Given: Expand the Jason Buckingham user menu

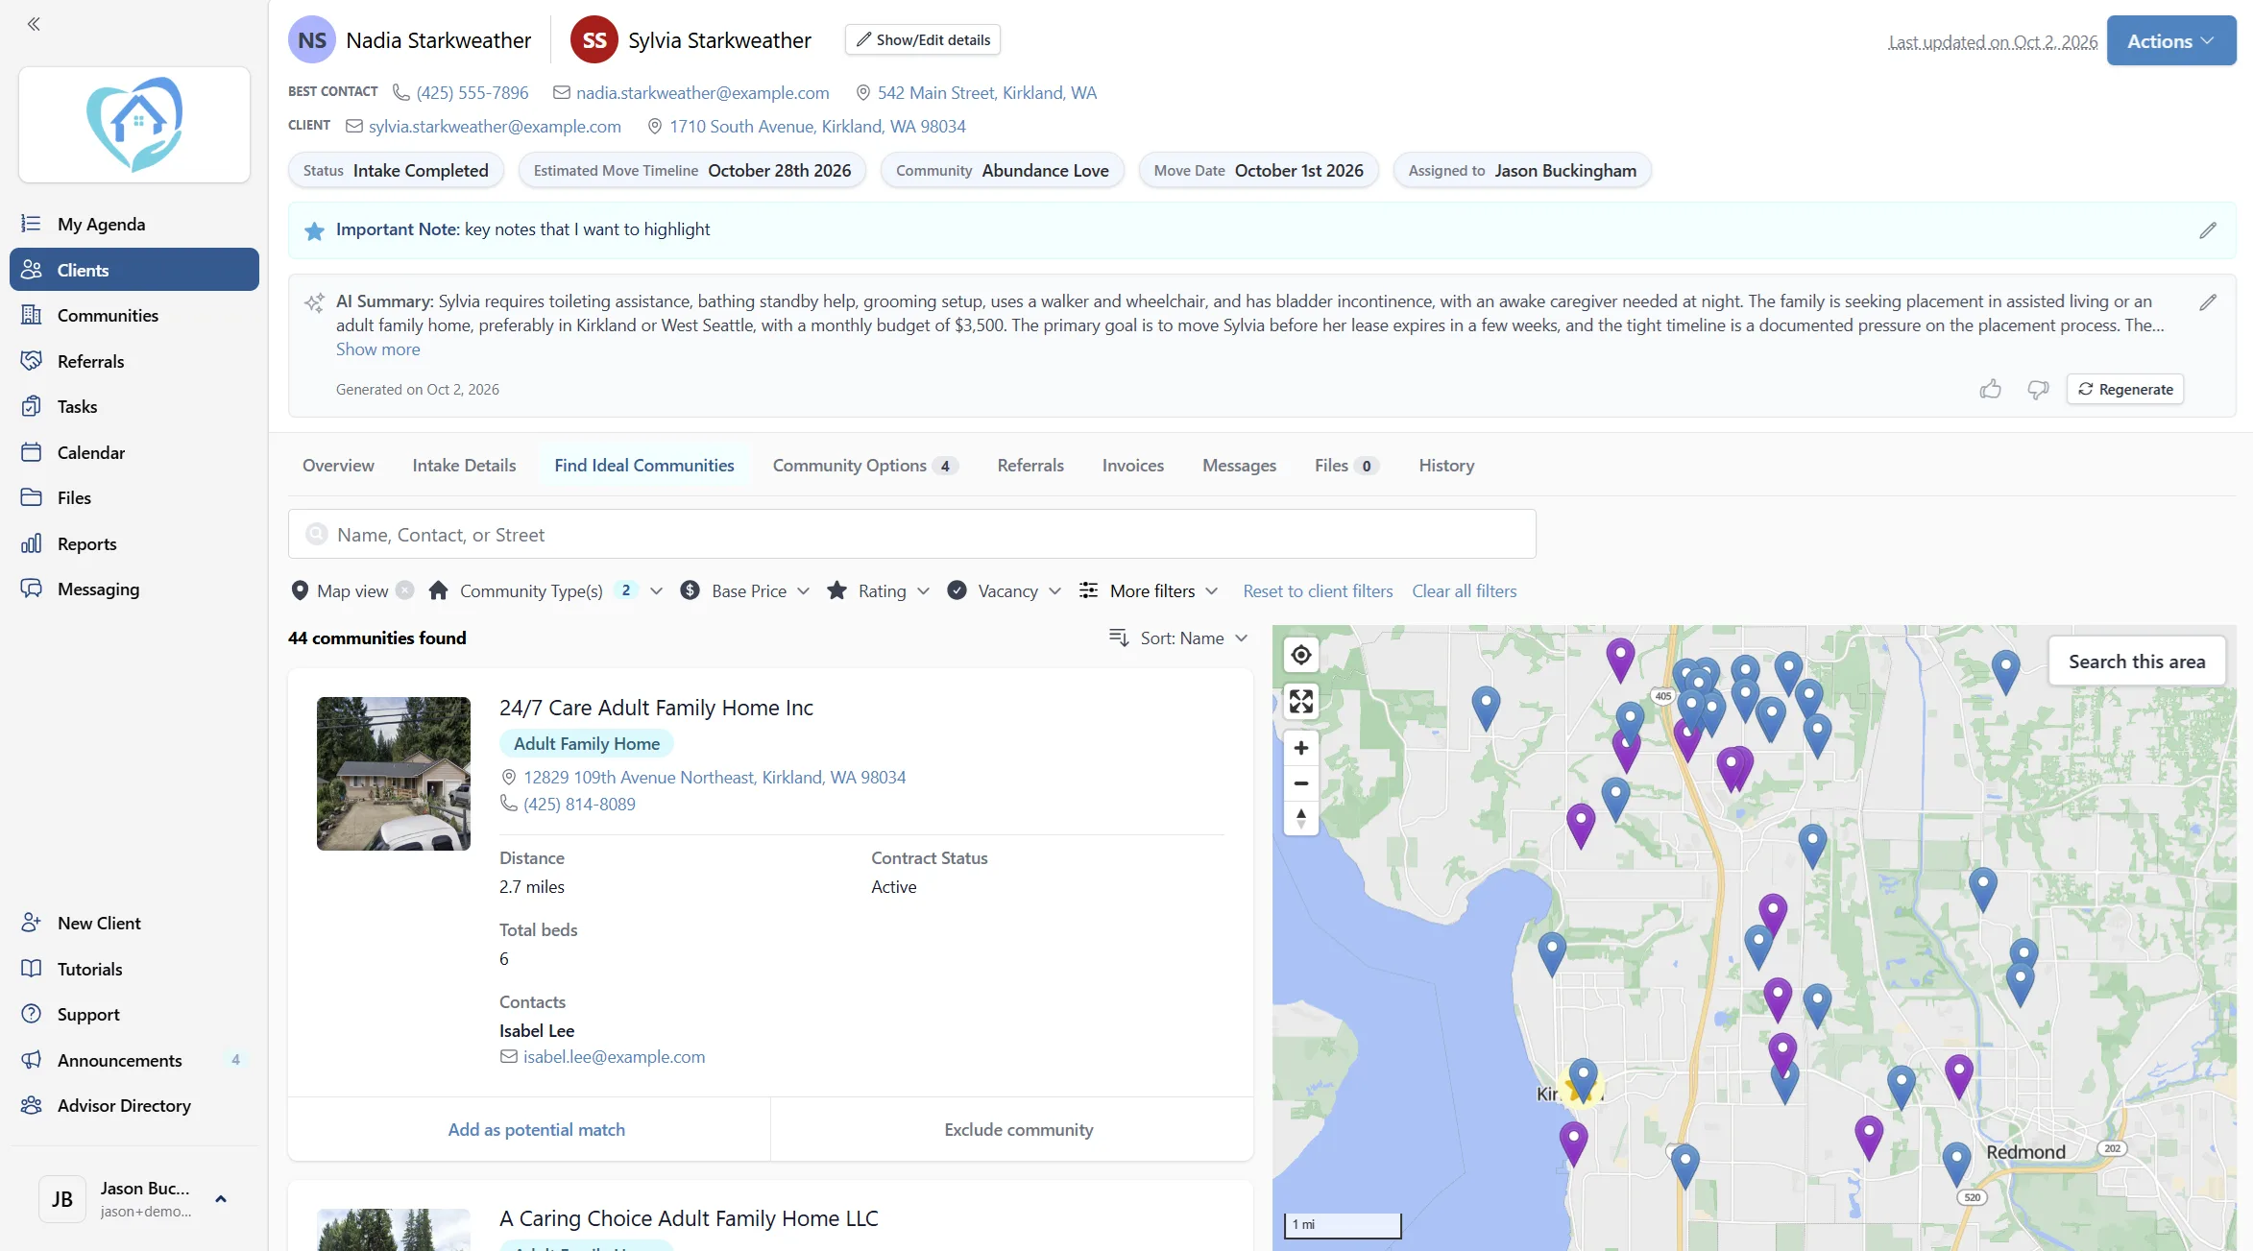Looking at the screenshot, I should [x=134, y=1199].
